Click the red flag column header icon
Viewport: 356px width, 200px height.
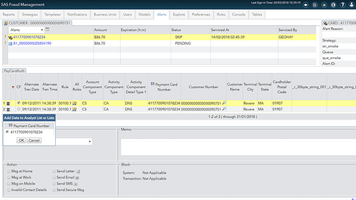click(13, 87)
